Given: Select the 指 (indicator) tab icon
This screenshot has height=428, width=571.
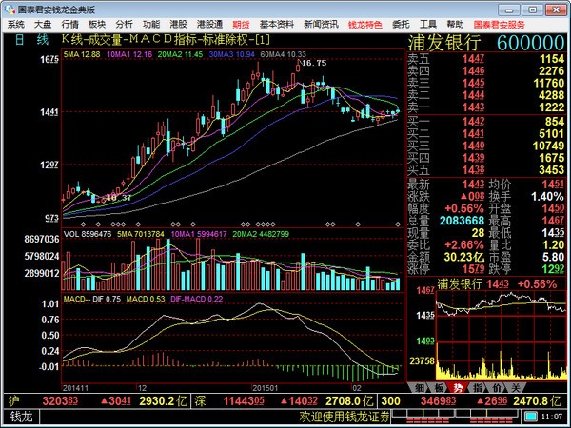Looking at the screenshot, I should tap(477, 387).
